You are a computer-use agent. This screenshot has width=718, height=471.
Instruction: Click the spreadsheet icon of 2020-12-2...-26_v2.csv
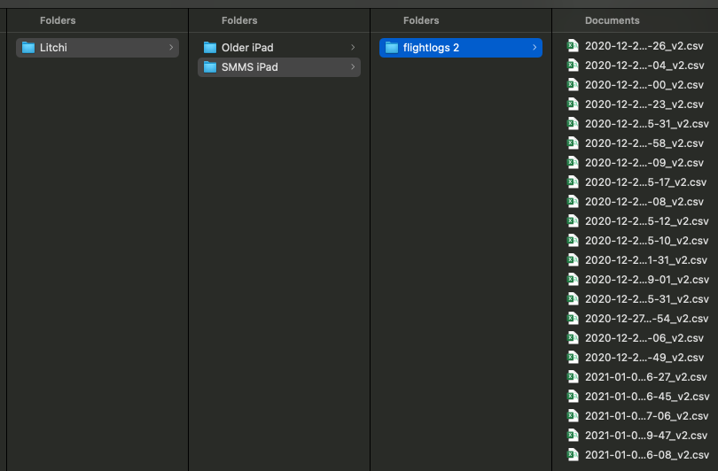click(x=574, y=46)
